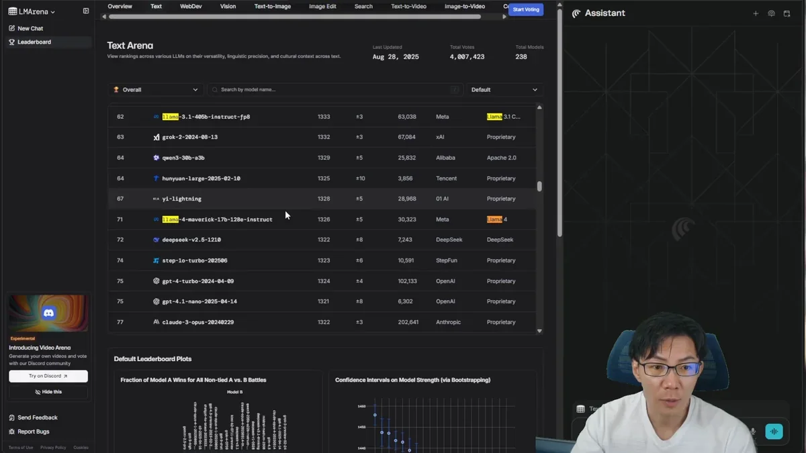Screen dimensions: 806x453
Task: Click the keyboard shortcut hint in search box
Action: tap(455, 89)
